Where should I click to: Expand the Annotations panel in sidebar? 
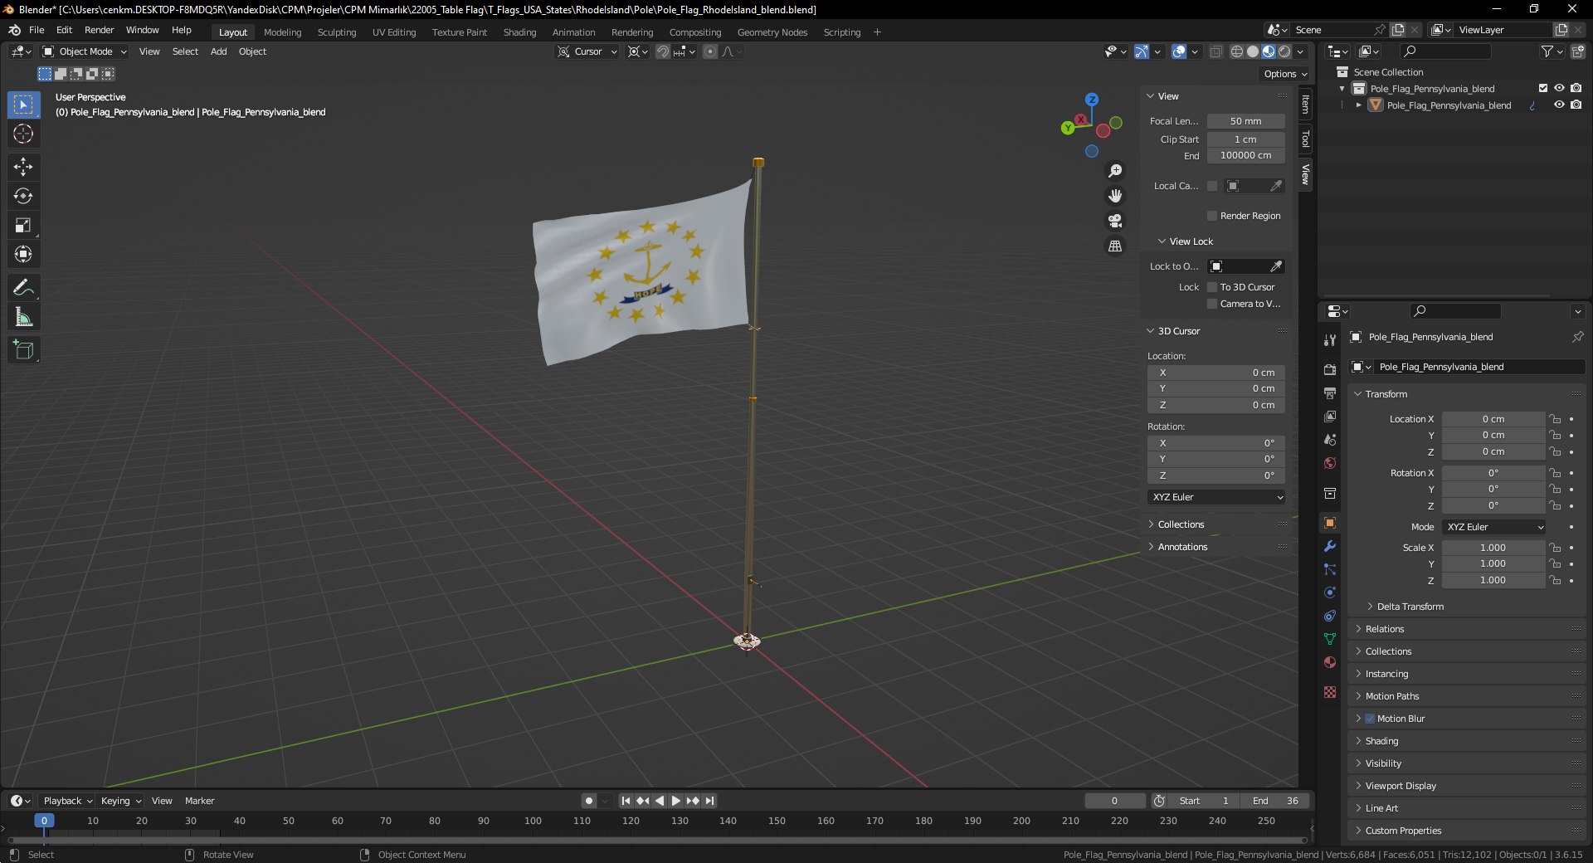(x=1181, y=547)
